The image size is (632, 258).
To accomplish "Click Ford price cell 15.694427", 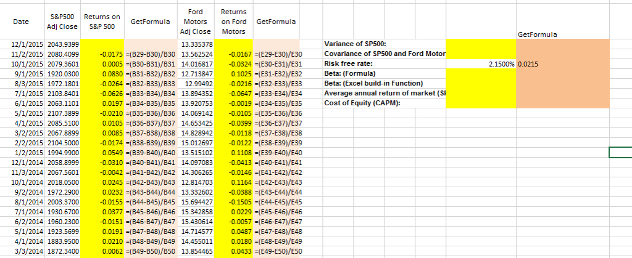I will [195, 203].
